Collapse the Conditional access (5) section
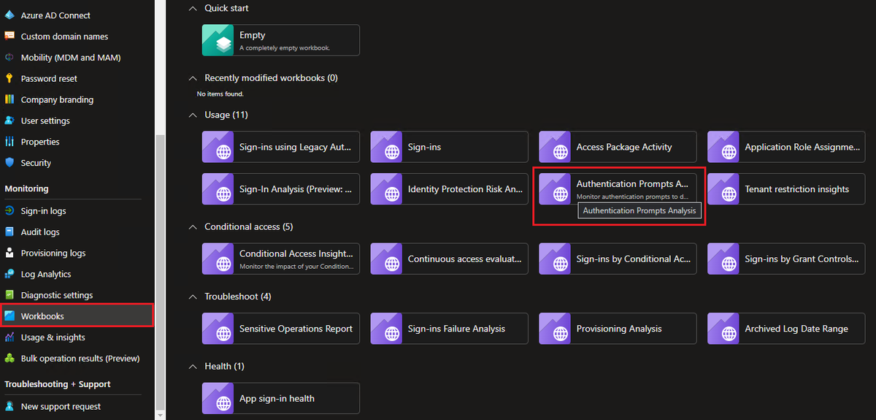This screenshot has height=420, width=876. tap(193, 227)
